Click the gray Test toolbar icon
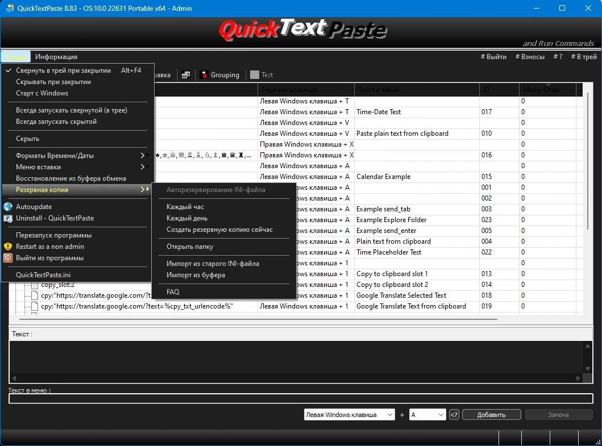 254,75
